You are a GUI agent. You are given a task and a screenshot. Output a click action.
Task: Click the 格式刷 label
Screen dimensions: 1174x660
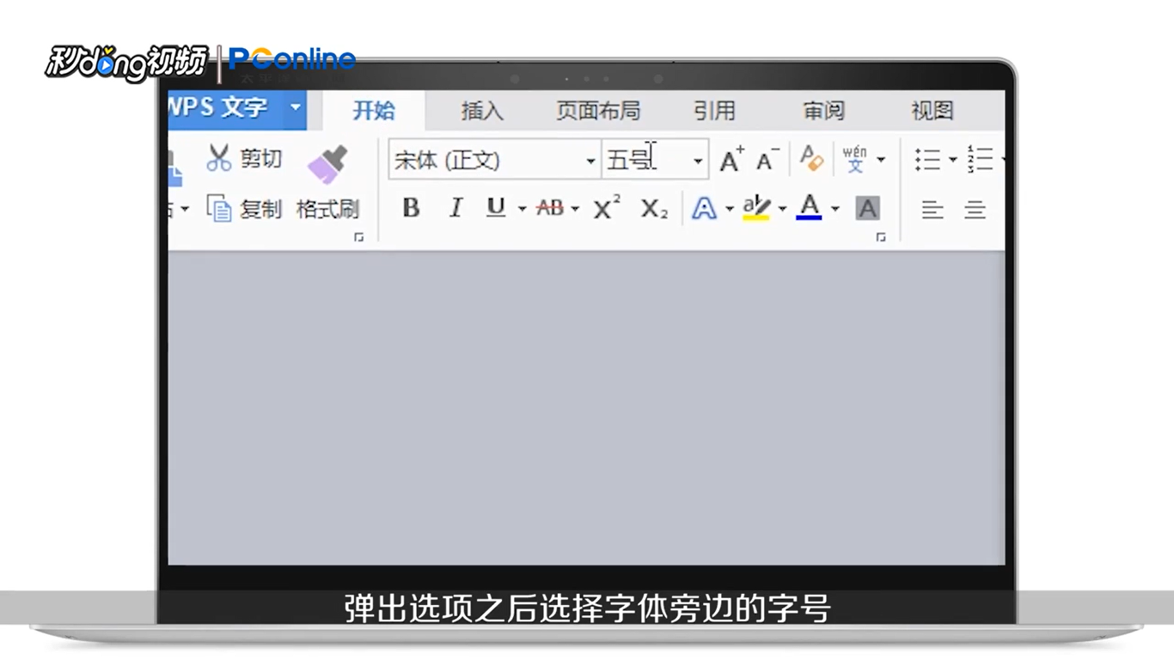(x=327, y=209)
